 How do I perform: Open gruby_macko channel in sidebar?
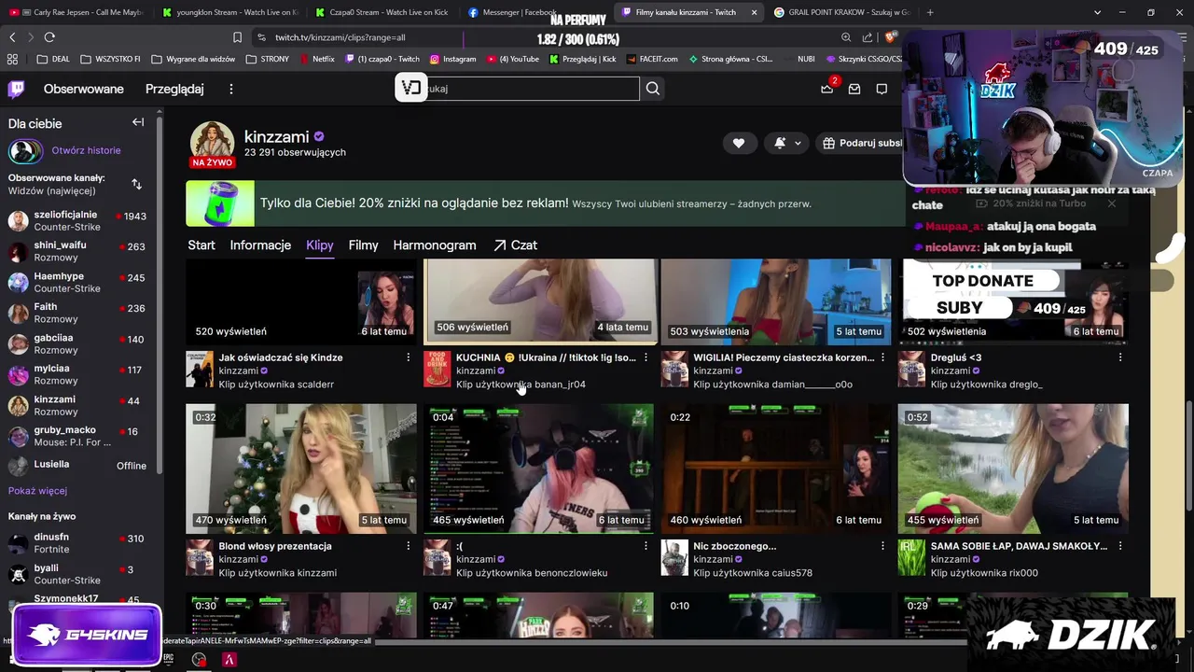77,436
